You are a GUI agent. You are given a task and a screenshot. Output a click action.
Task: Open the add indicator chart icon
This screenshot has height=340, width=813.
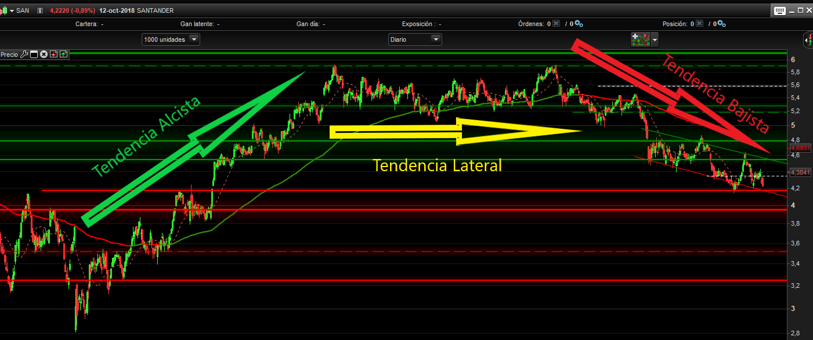click(641, 39)
